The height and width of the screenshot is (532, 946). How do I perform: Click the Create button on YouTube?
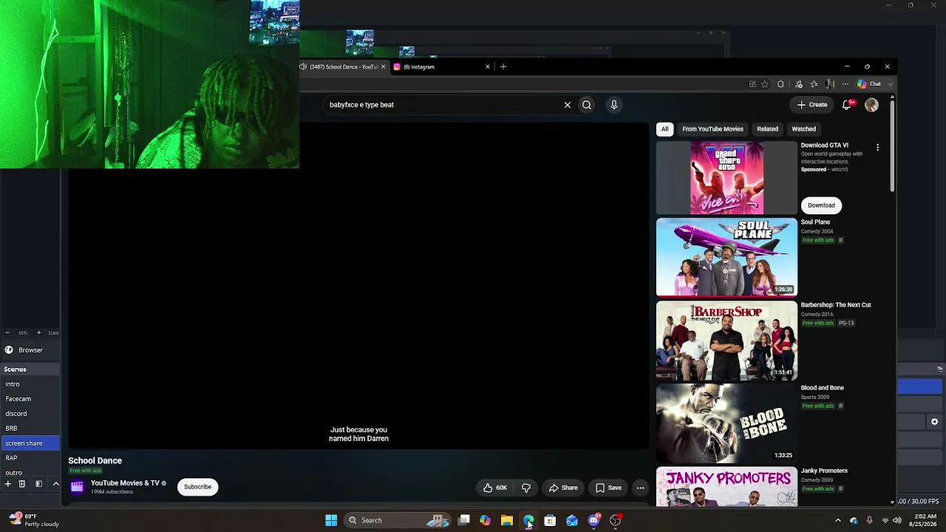click(812, 105)
